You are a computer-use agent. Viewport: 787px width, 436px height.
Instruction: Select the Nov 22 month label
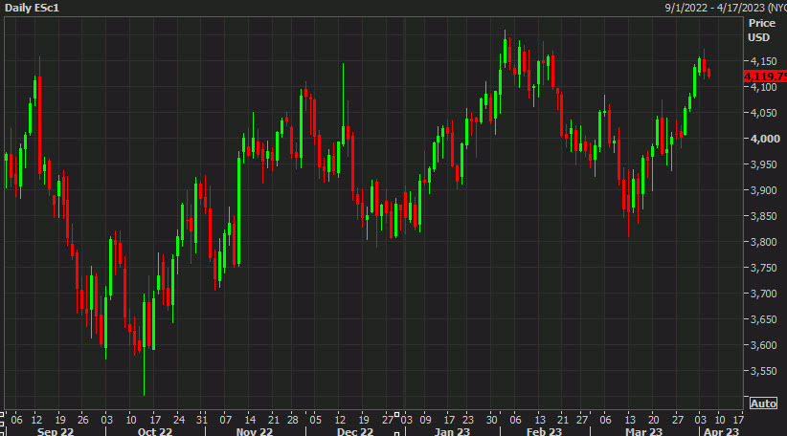[254, 431]
